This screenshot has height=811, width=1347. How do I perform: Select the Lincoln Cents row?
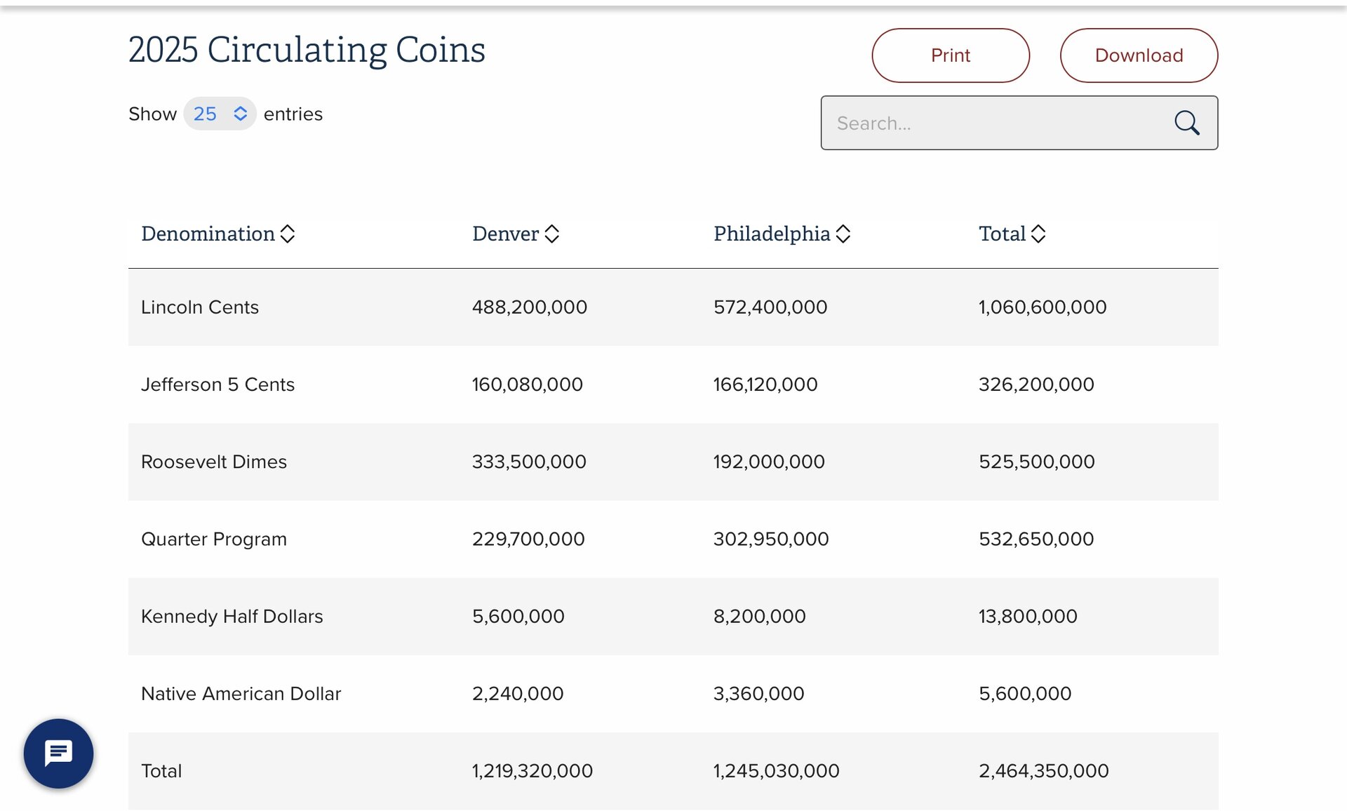[x=200, y=307]
